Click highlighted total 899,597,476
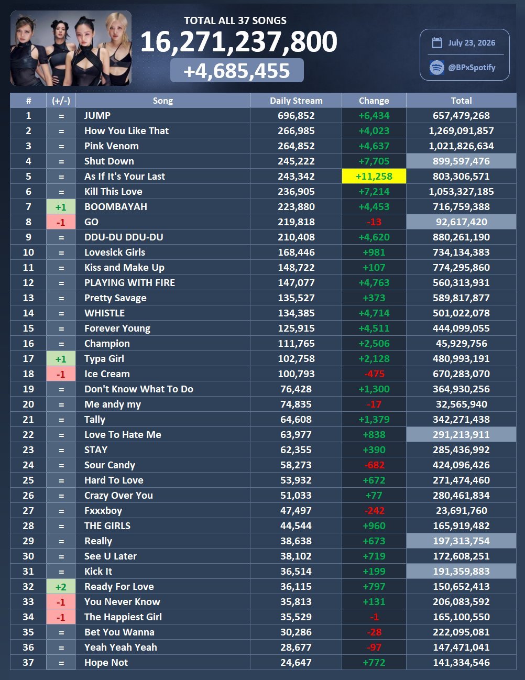The height and width of the screenshot is (680, 525). click(x=461, y=161)
